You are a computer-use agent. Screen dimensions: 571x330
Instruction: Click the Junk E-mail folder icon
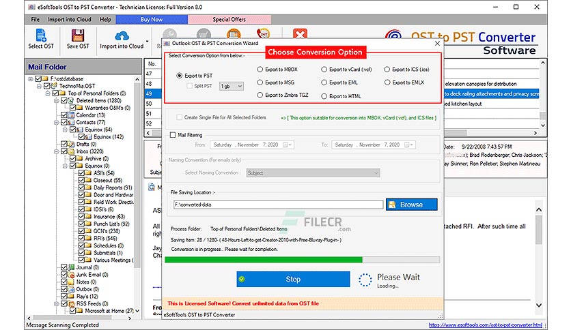[71, 274]
